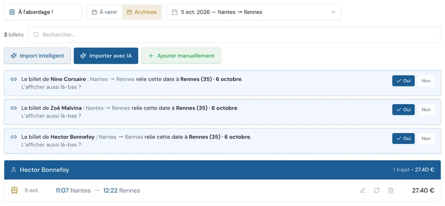Click the person icon in Hector Bonnefoy header

(x=13, y=170)
